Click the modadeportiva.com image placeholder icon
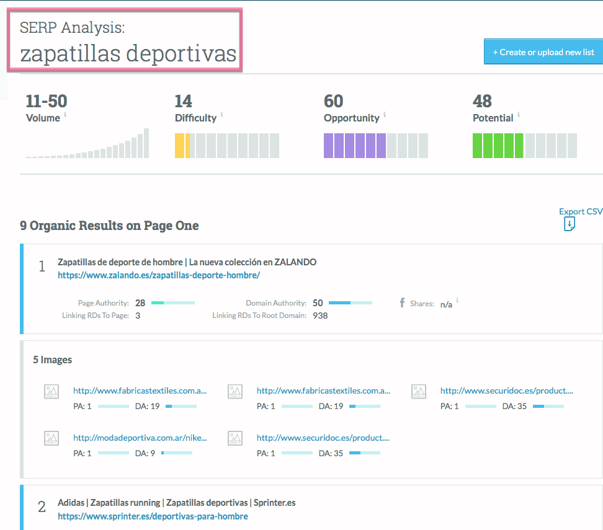 [x=51, y=438]
